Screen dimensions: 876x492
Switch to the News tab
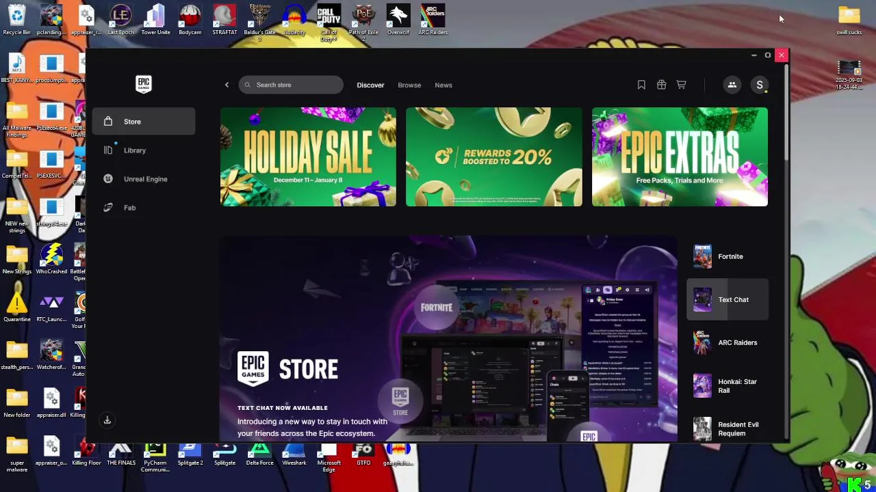pos(443,85)
